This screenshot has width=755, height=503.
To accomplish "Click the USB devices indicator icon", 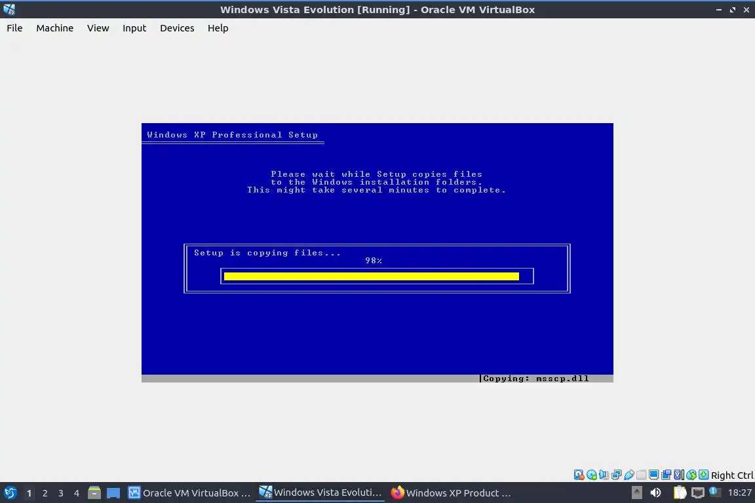I will 629,475.
